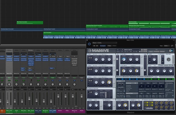Click the OSC1 Wt-position knob
The image size is (176, 115).
[96, 59]
